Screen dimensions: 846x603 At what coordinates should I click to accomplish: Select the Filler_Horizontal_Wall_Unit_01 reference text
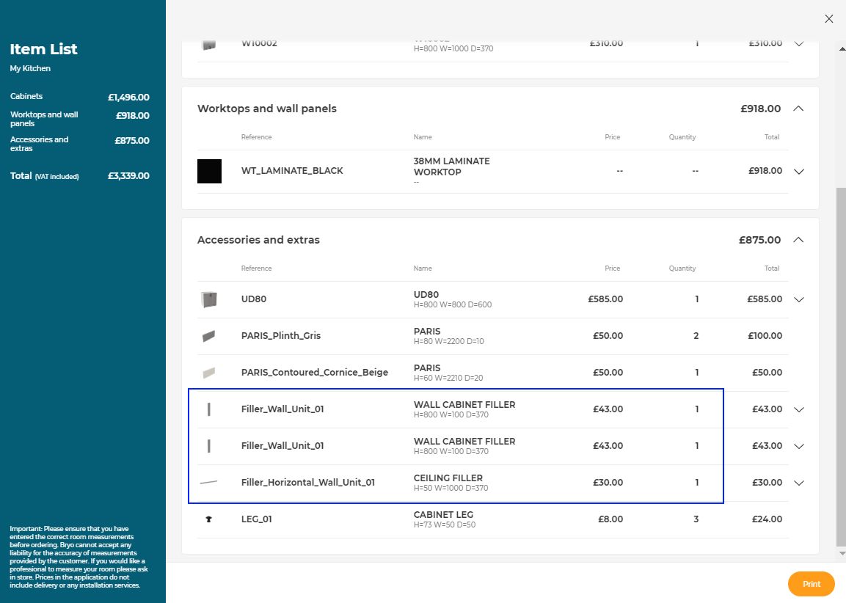tap(307, 483)
